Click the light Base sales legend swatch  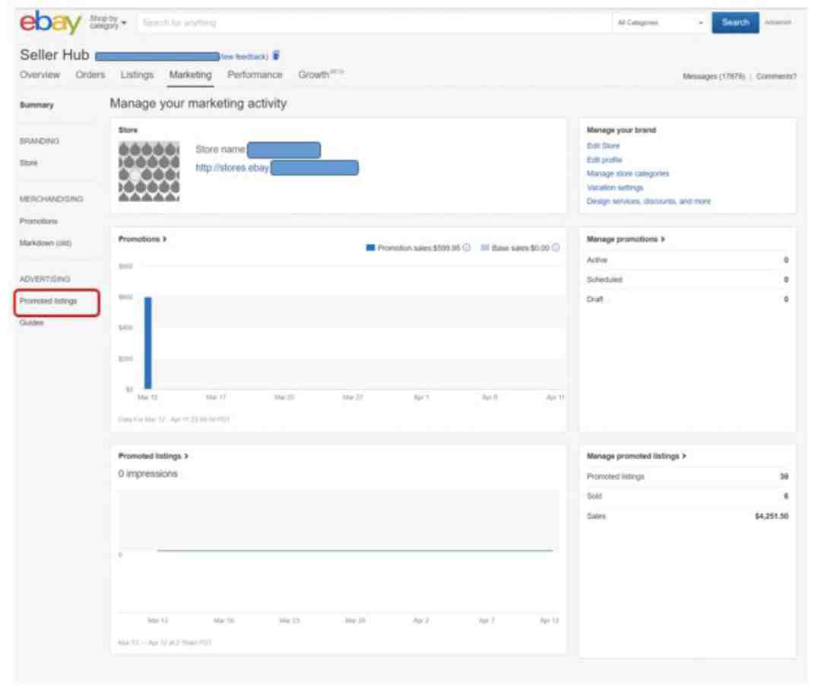485,248
